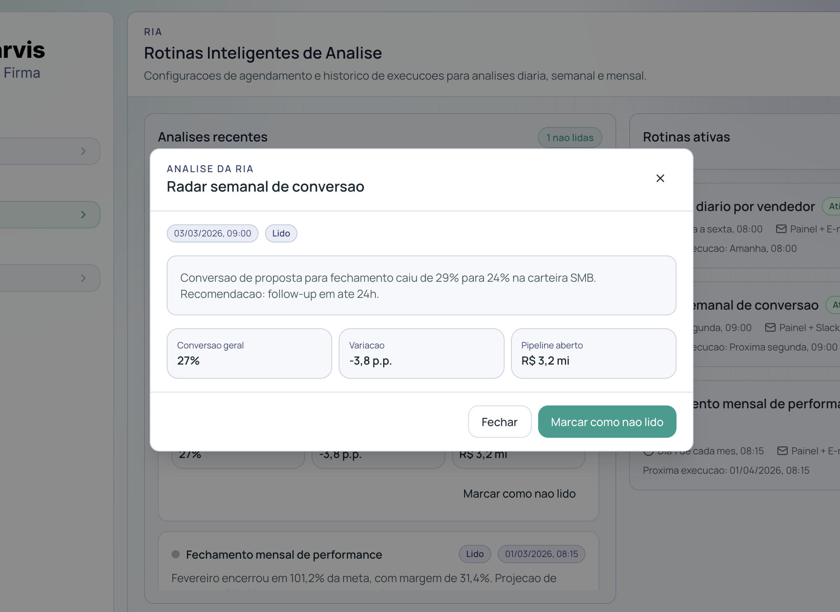Click the 03/03/2026, 09:00 date chip

coord(212,233)
